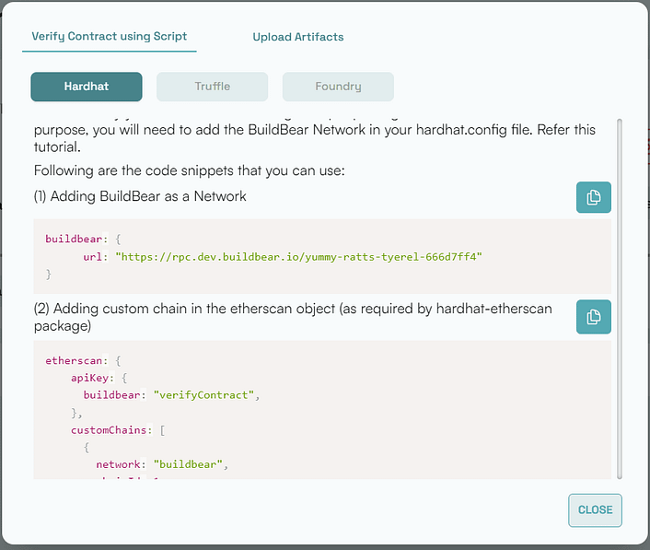650x550 pixels.
Task: Select the Foundry framework option
Action: point(338,87)
